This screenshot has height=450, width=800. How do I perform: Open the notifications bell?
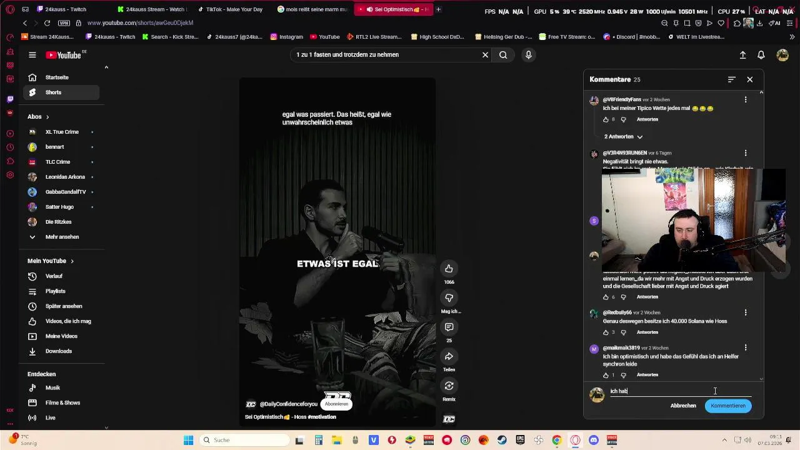click(761, 55)
